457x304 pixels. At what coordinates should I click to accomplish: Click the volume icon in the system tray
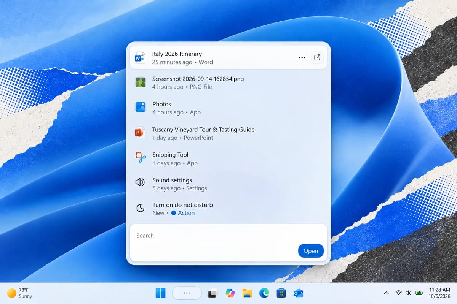point(408,293)
